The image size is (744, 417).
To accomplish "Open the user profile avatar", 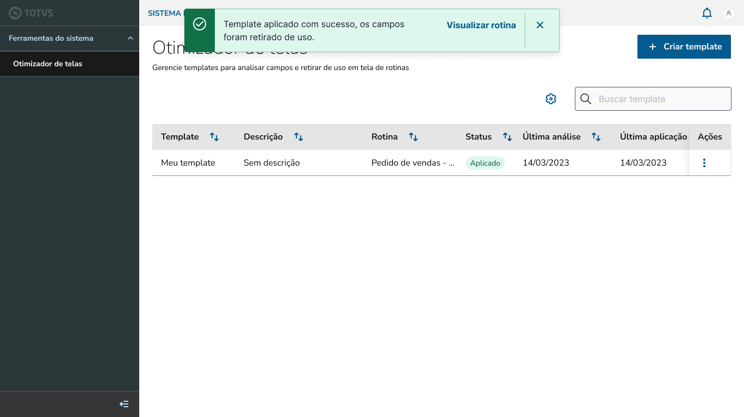I will click(x=729, y=13).
